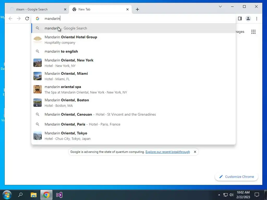The width and height of the screenshot is (267, 200).
Task: Click the Tokyo hotel thumbnail image
Action: coord(38,136)
